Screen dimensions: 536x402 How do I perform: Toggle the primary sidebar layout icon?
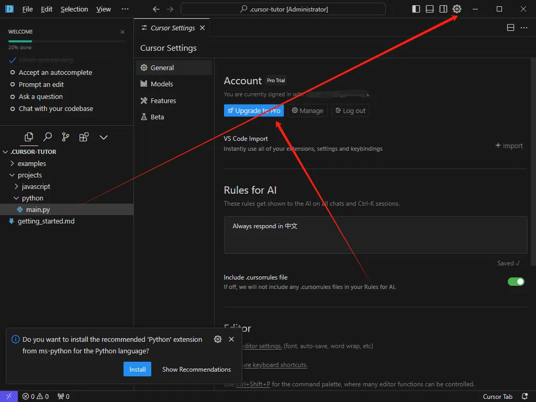click(x=416, y=9)
